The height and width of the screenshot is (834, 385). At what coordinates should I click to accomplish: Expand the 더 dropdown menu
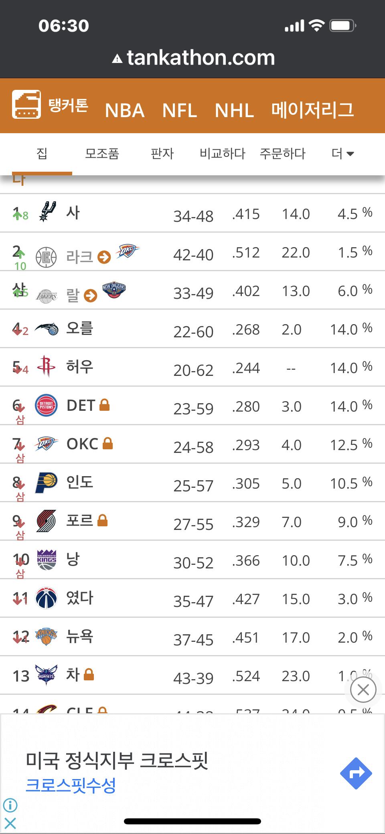342,154
